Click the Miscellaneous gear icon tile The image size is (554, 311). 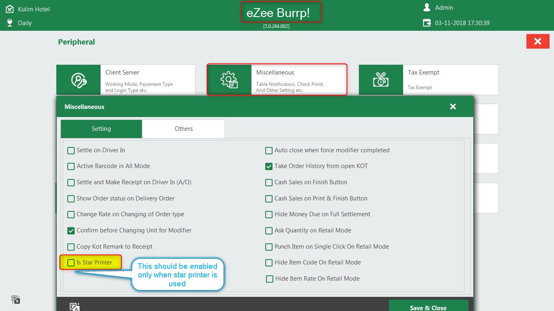click(x=229, y=80)
